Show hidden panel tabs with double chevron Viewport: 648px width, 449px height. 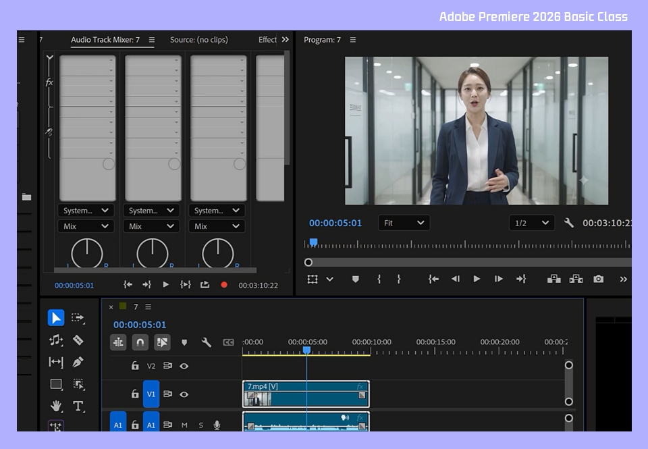285,40
